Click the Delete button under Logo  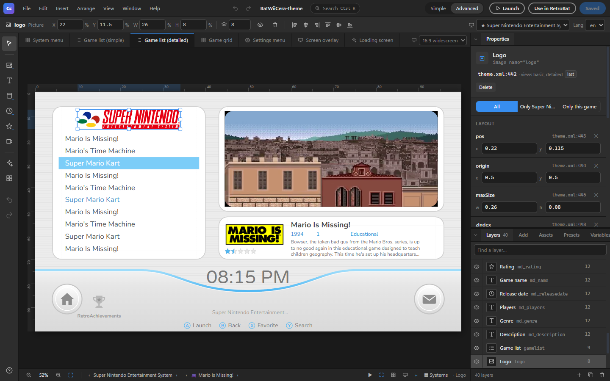pyautogui.click(x=485, y=87)
